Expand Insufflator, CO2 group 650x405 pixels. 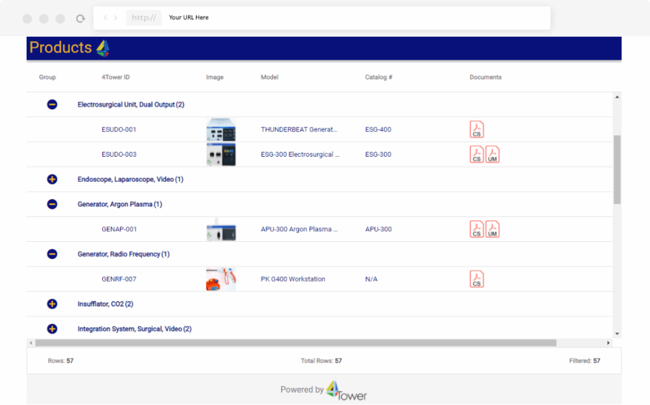coord(52,304)
